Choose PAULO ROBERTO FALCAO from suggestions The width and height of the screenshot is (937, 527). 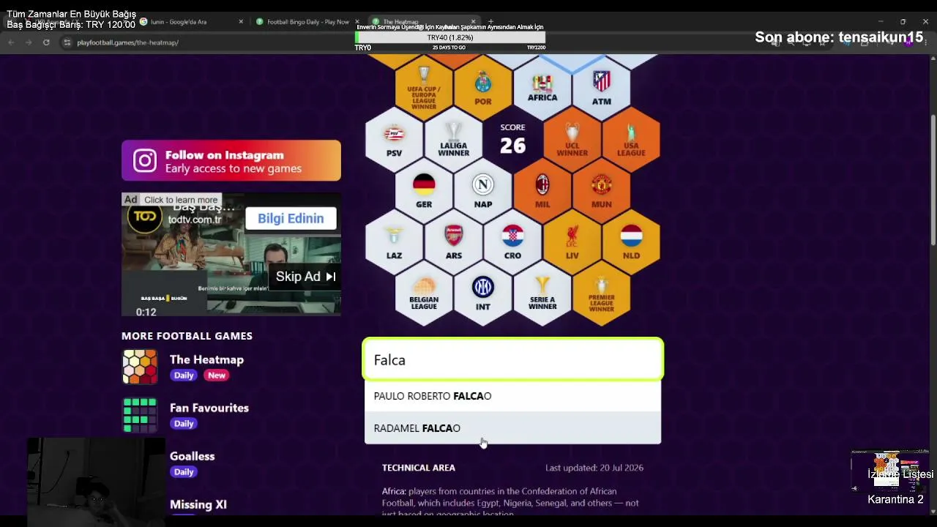click(512, 396)
